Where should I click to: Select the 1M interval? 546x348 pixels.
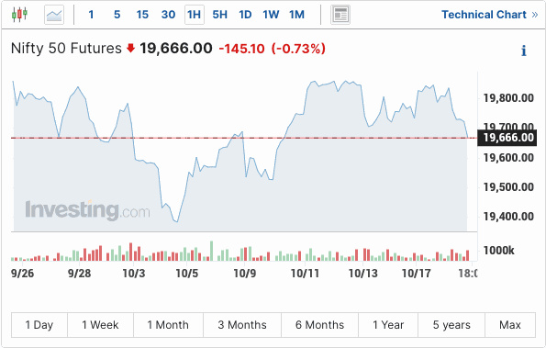296,15
